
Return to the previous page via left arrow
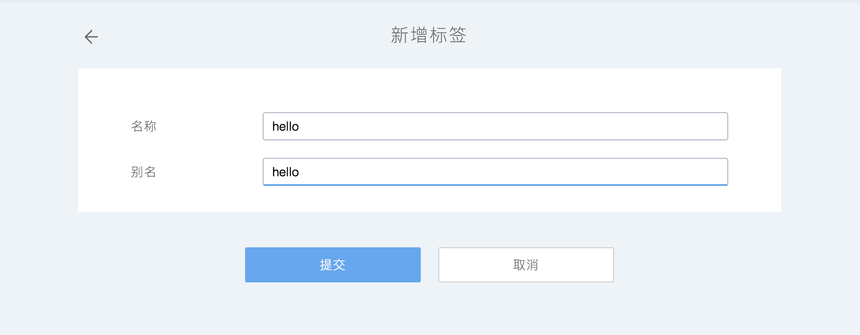[x=91, y=37]
